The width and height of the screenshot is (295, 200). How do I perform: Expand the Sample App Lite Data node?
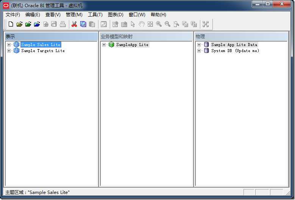(199, 45)
